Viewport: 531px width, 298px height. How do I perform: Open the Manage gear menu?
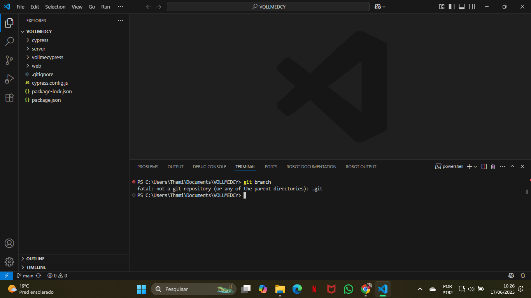[9, 262]
